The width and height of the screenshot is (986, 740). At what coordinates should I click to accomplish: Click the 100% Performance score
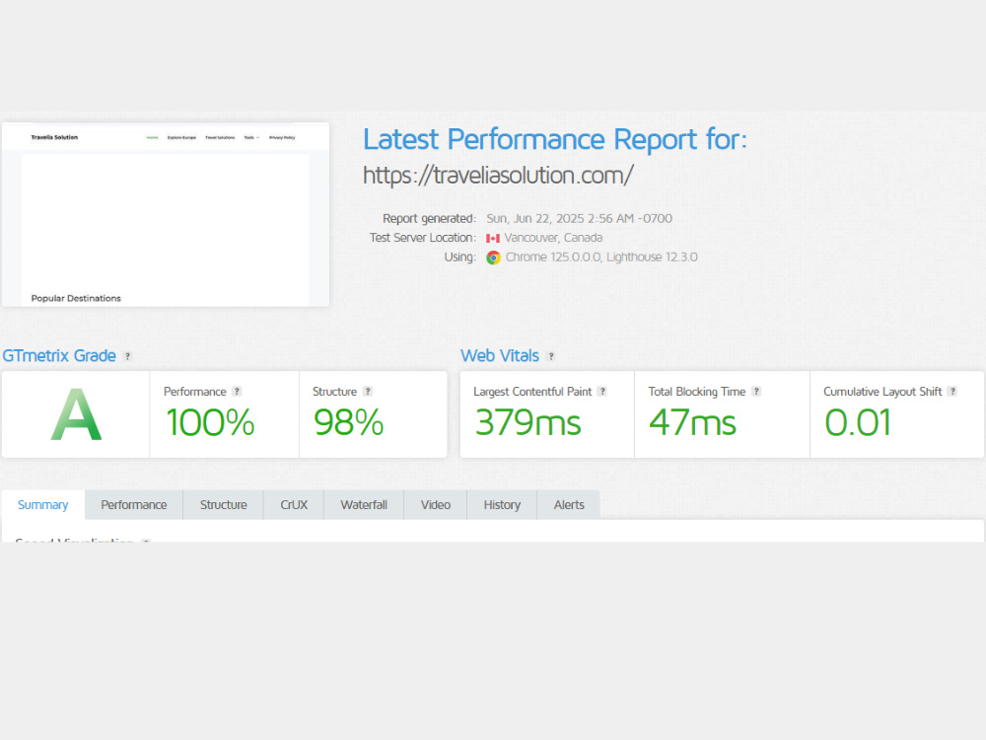point(210,422)
